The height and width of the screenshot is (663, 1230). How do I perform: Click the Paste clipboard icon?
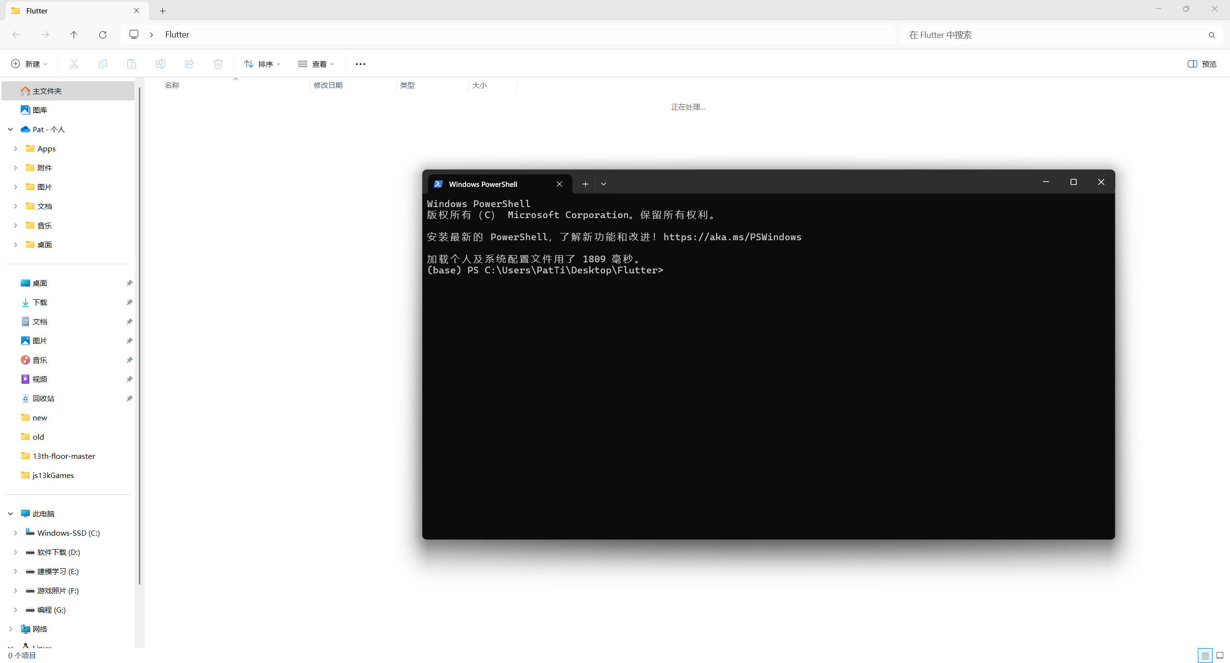coord(131,64)
